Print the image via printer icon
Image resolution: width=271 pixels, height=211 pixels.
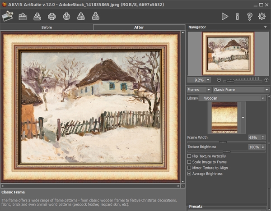coord(52,17)
